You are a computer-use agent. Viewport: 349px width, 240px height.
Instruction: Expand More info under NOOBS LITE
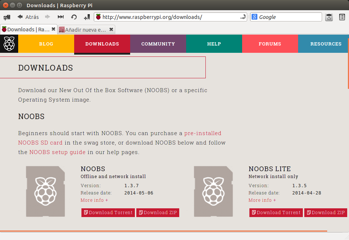[x=262, y=200]
